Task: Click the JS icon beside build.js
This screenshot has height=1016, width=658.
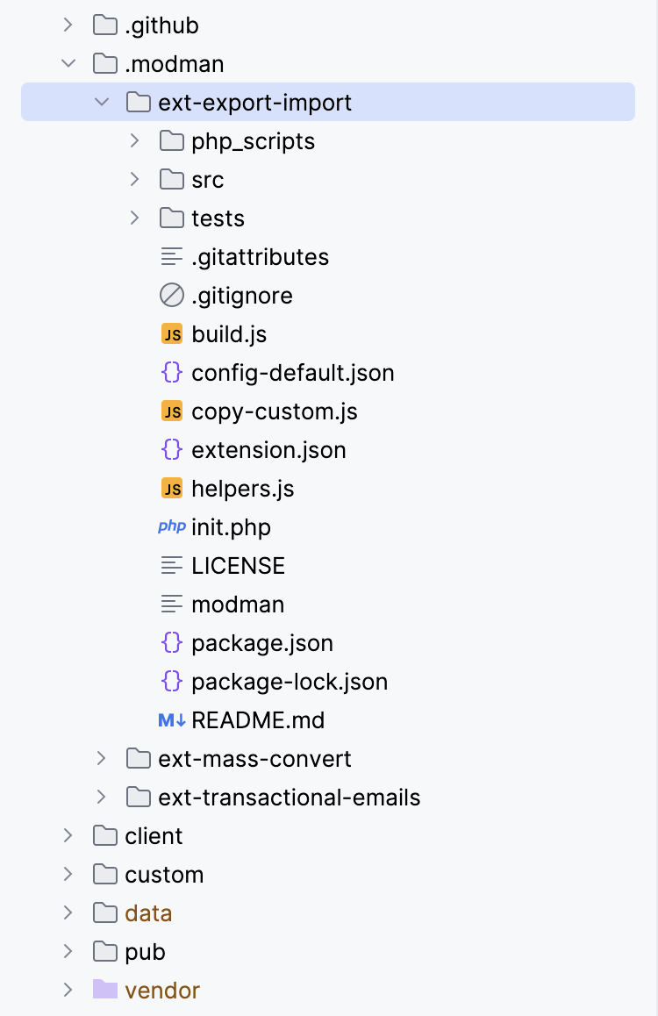Action: (x=172, y=334)
